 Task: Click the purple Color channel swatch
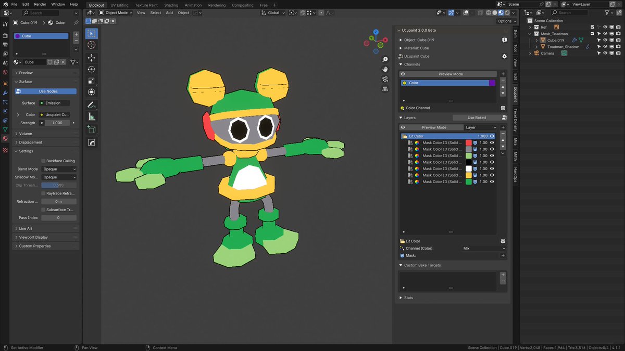point(492,83)
